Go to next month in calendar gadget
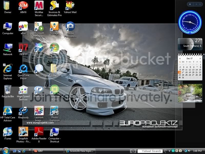 (200, 59)
